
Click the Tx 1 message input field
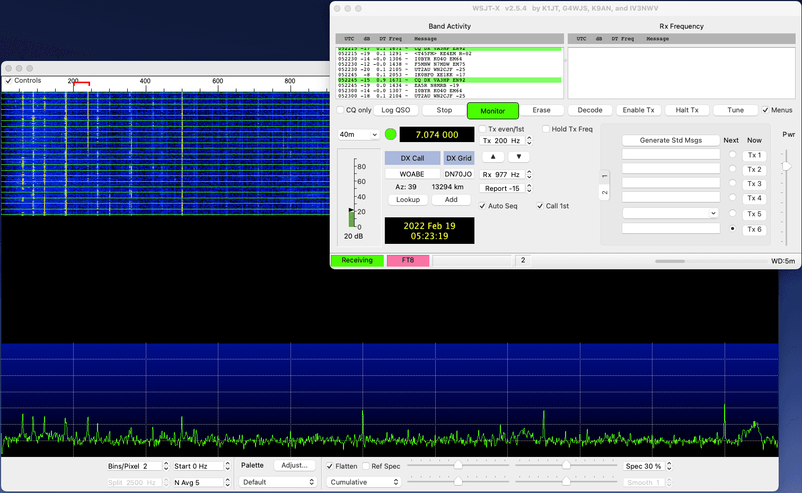click(671, 154)
